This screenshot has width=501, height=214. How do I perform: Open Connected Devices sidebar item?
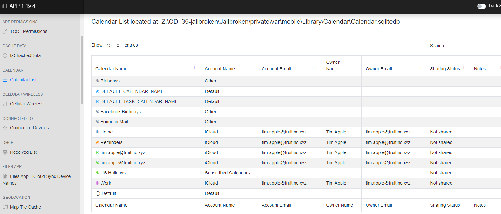pyautogui.click(x=29, y=128)
